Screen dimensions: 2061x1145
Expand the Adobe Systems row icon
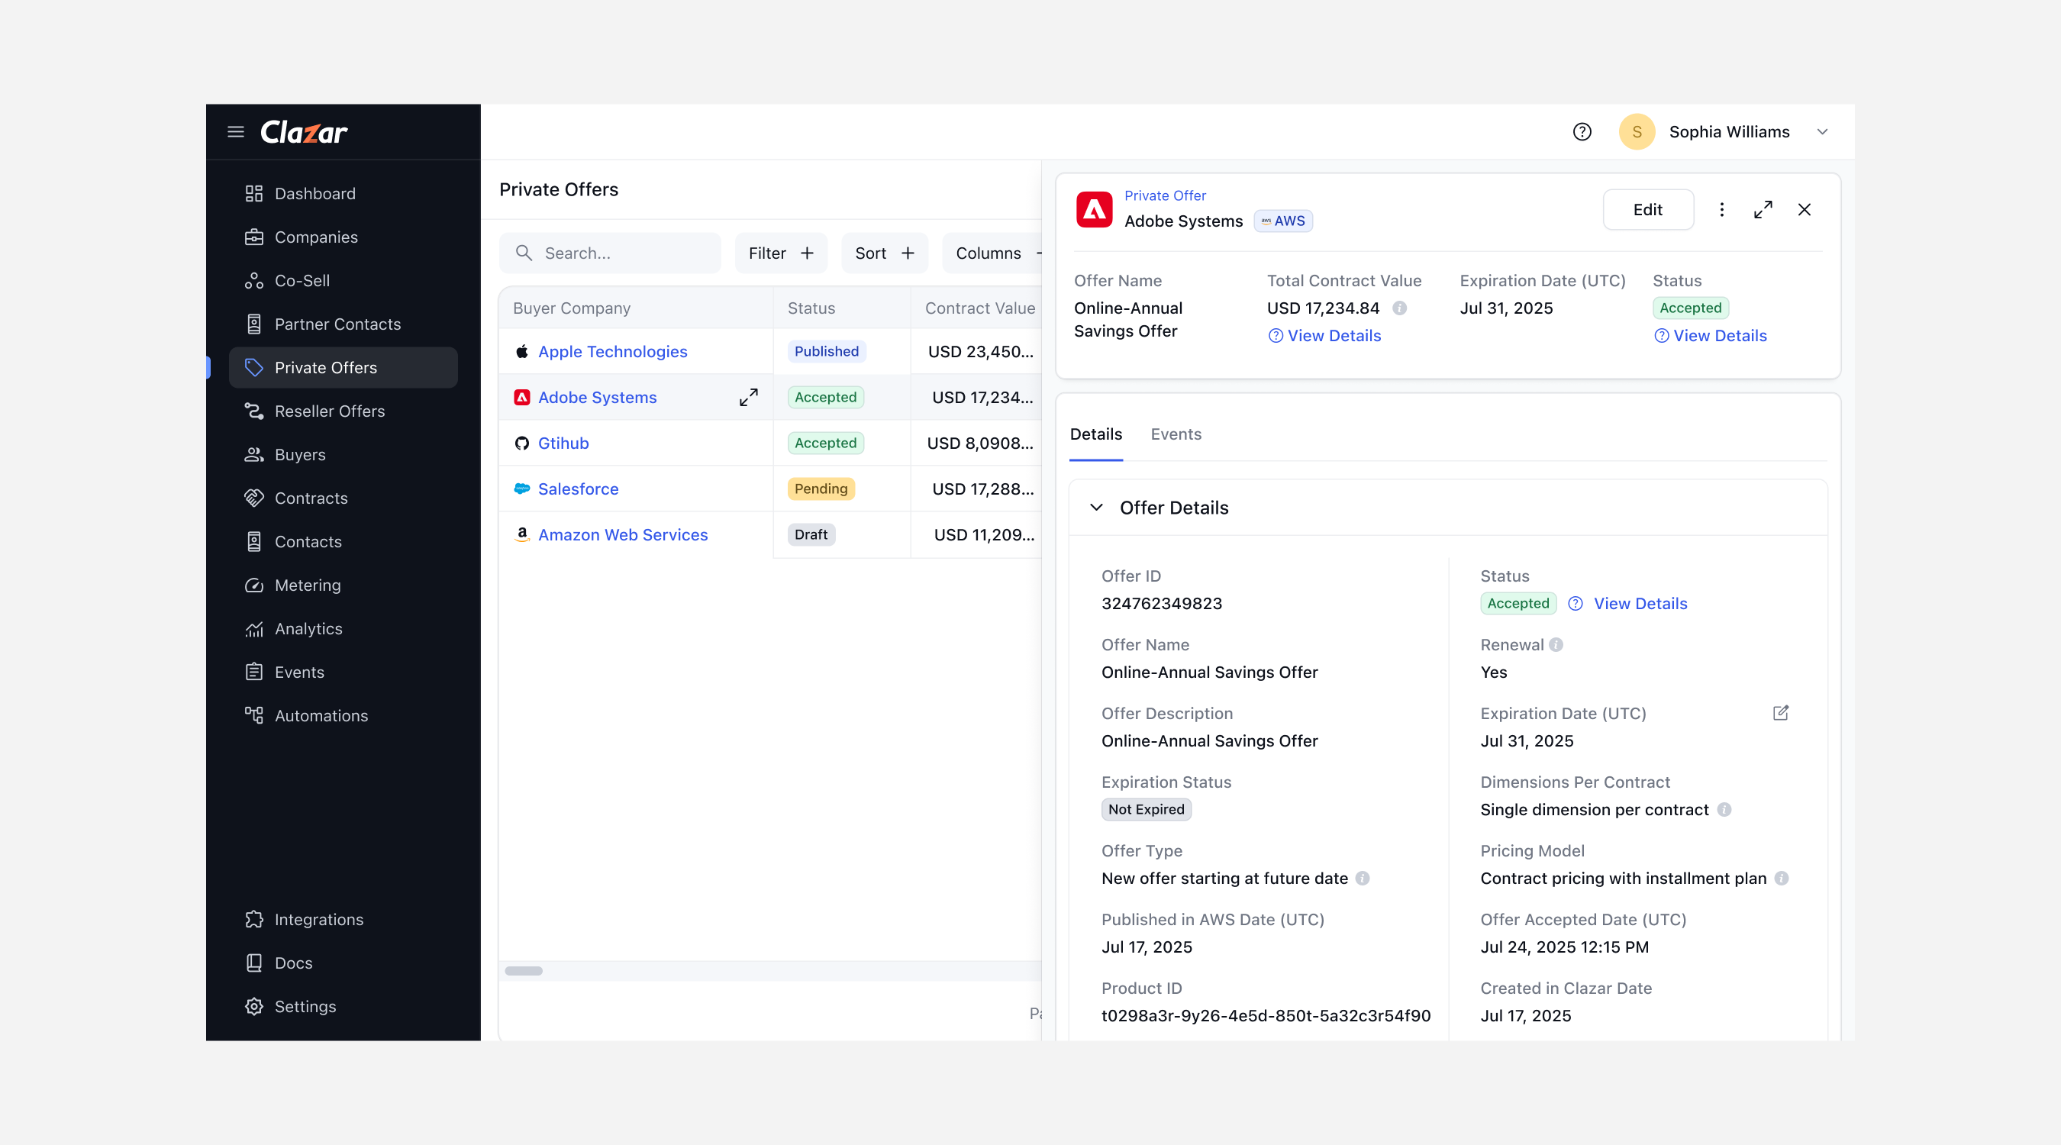point(748,397)
